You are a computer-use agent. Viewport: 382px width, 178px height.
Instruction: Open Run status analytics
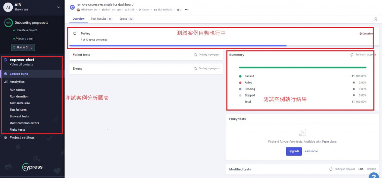tap(17, 90)
